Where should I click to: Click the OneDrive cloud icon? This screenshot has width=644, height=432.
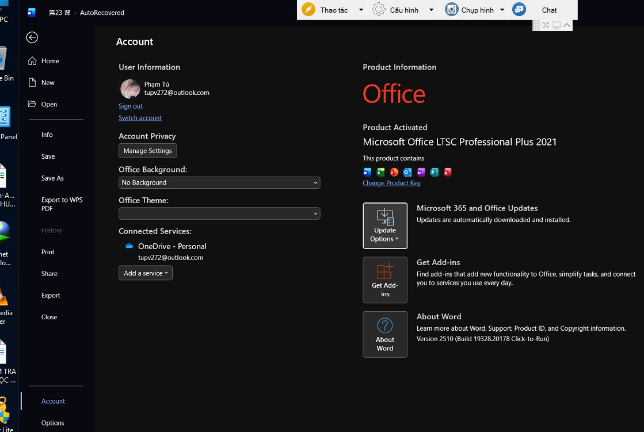[129, 246]
